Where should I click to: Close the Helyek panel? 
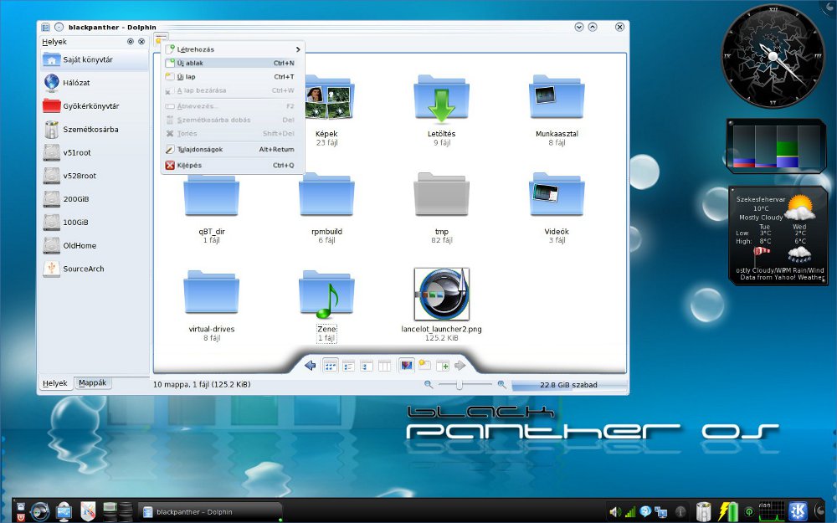(x=141, y=42)
